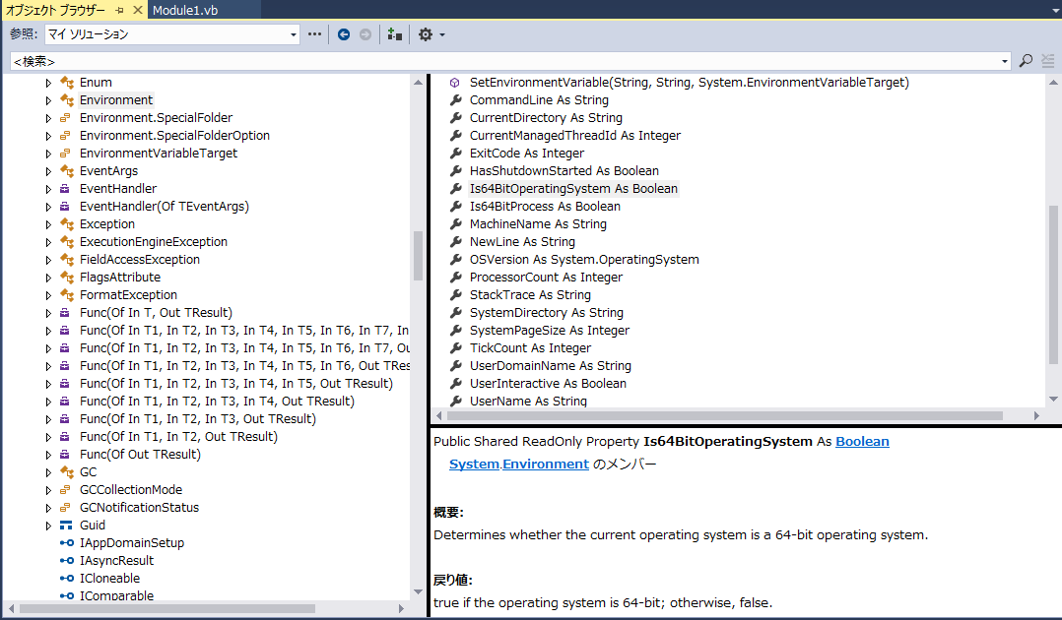Open the browse scope dropdown
Viewport: 1062px width, 620px height.
294,34
